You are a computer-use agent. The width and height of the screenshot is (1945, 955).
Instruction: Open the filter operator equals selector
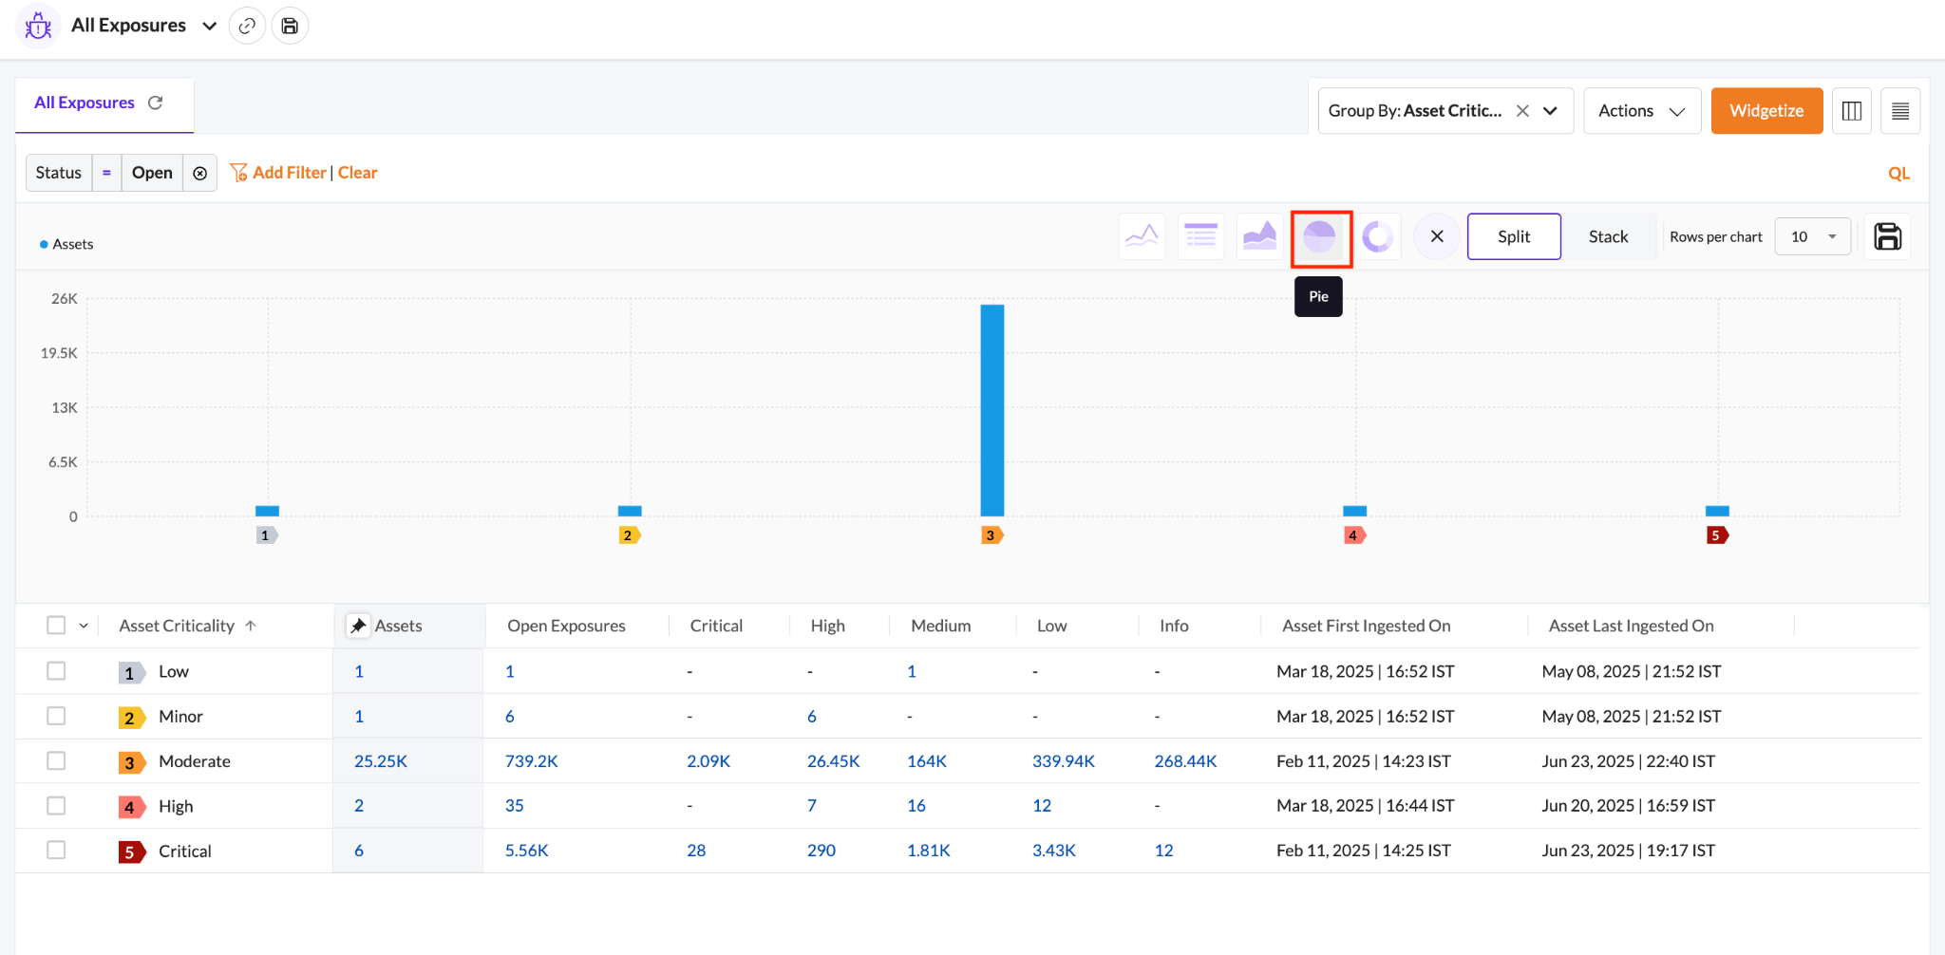[106, 173]
